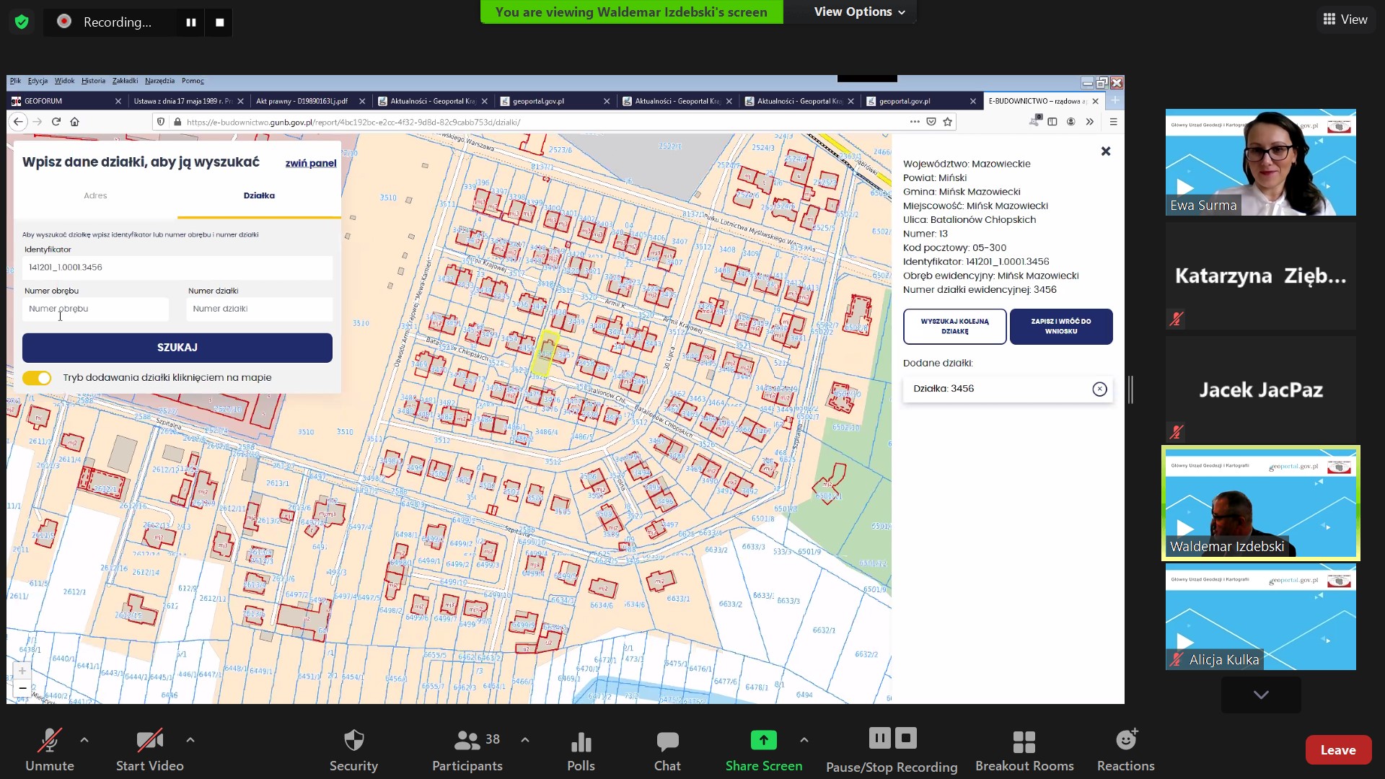Image resolution: width=1385 pixels, height=779 pixels.
Task: Remove Działka 3456 with circled X
Action: coord(1099,389)
